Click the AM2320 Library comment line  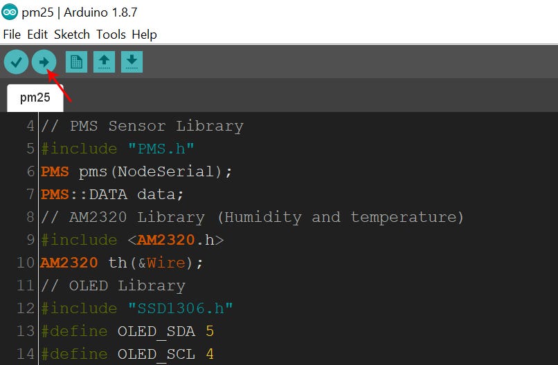(x=252, y=217)
